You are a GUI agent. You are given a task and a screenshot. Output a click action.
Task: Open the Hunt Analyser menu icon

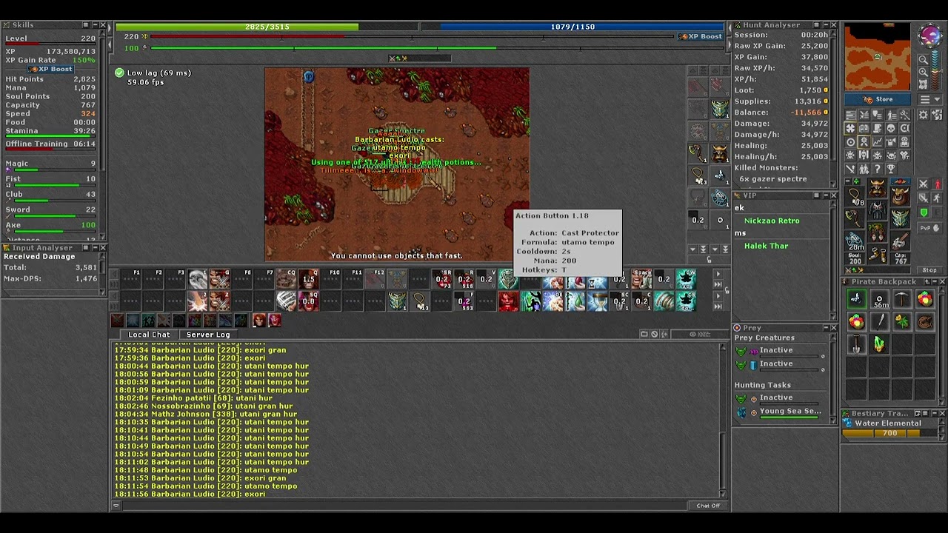[816, 25]
